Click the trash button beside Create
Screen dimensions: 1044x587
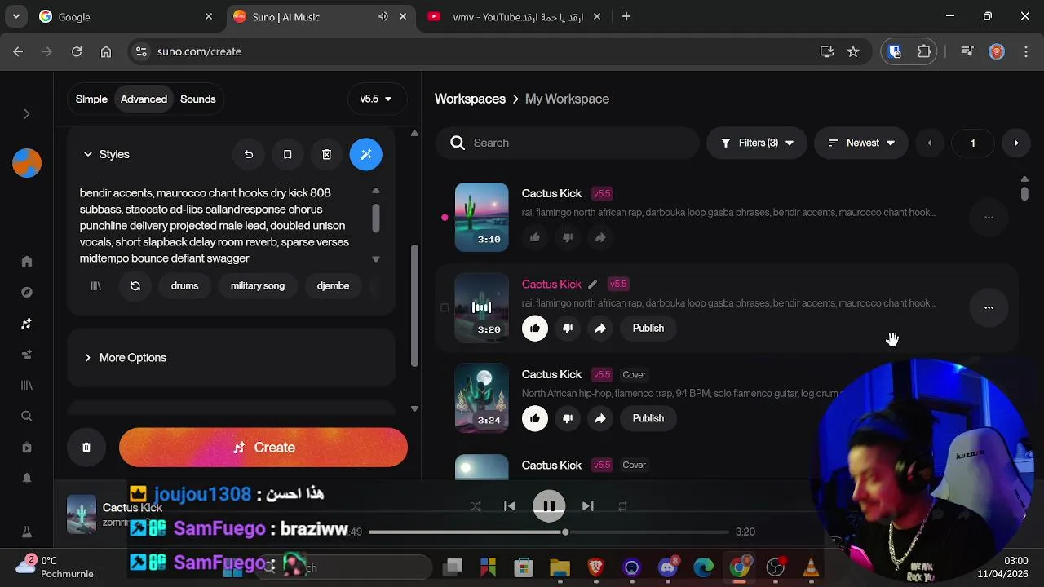pos(86,448)
